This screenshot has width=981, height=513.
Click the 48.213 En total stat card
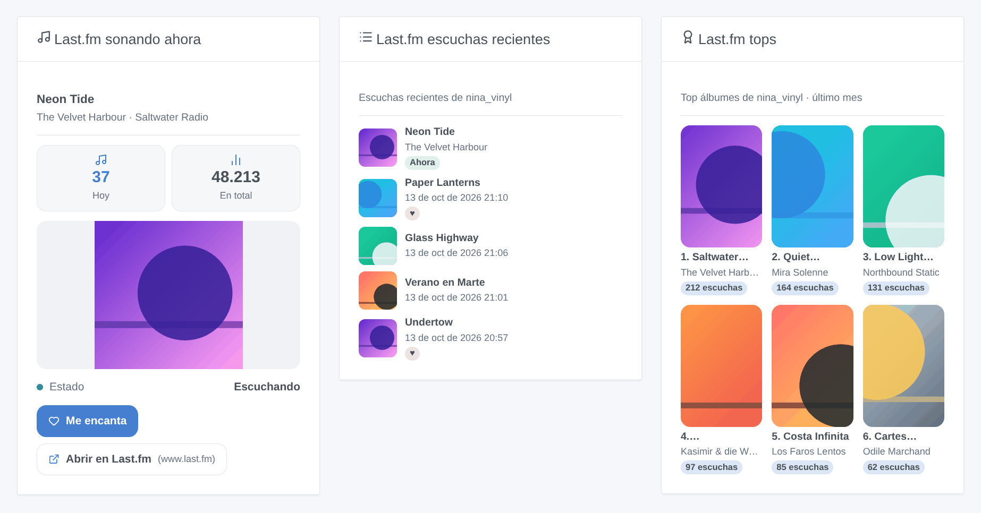(x=236, y=178)
